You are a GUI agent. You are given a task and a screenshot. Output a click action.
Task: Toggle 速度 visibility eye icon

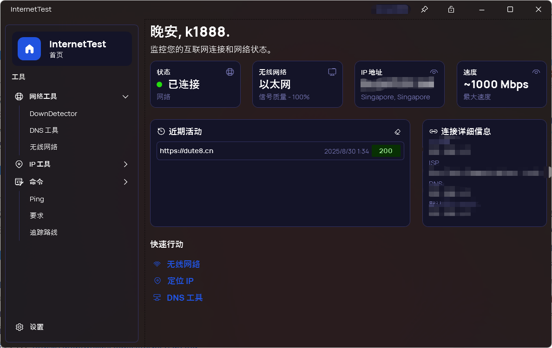(536, 72)
